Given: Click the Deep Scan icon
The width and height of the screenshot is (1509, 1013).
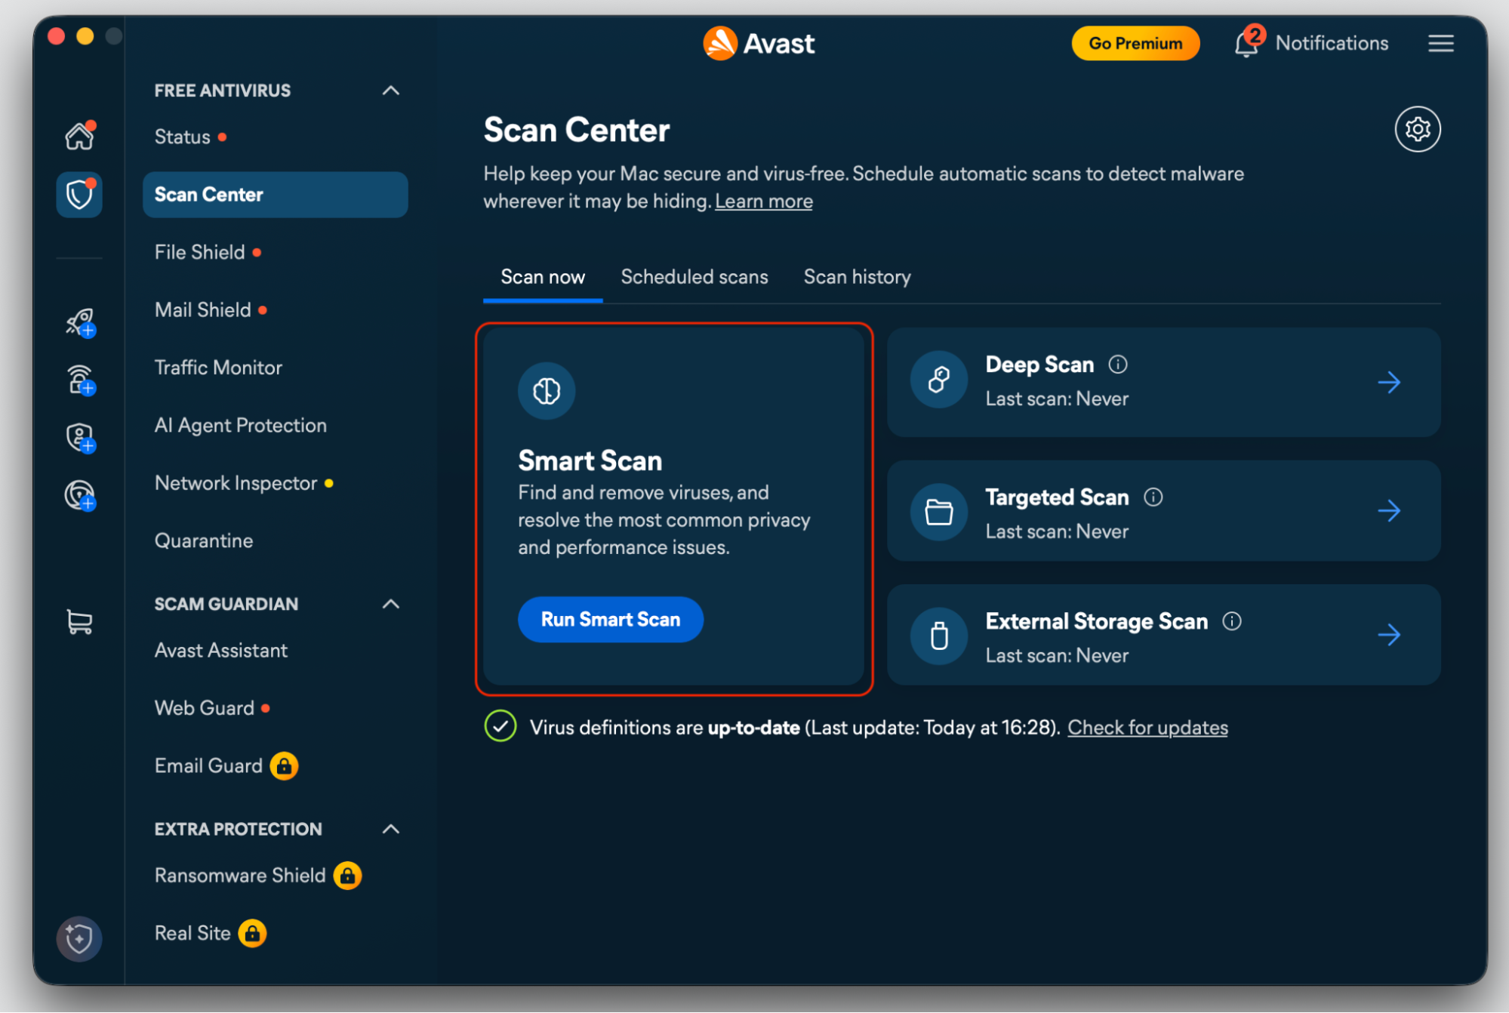Looking at the screenshot, I should click(938, 379).
